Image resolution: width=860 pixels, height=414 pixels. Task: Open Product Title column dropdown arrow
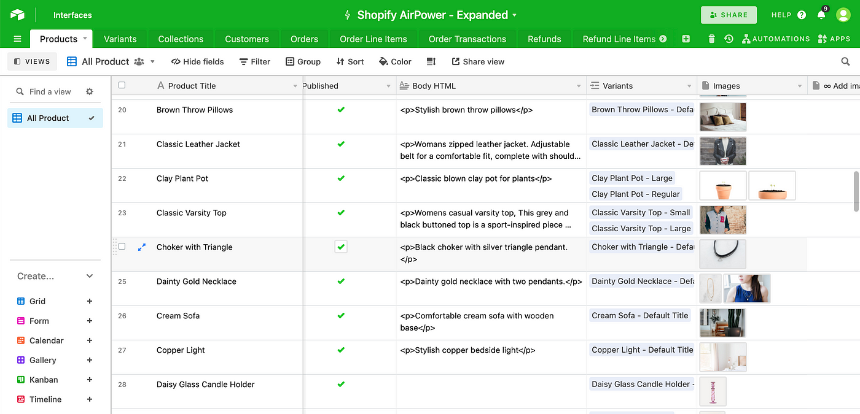295,86
